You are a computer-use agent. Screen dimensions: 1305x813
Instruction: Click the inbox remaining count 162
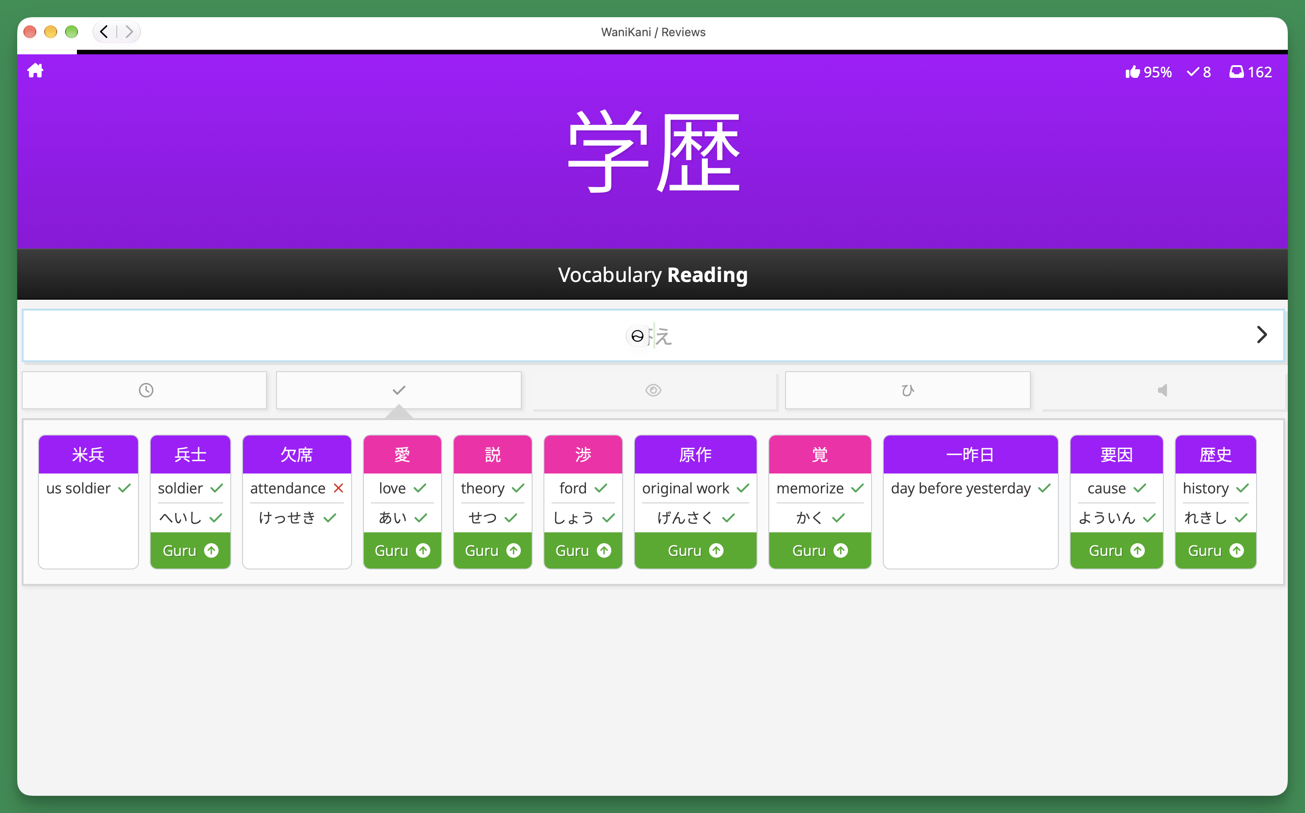[x=1250, y=72]
